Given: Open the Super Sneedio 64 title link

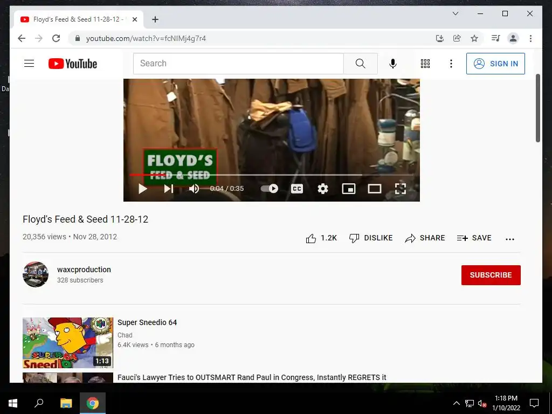Looking at the screenshot, I should pos(147,322).
